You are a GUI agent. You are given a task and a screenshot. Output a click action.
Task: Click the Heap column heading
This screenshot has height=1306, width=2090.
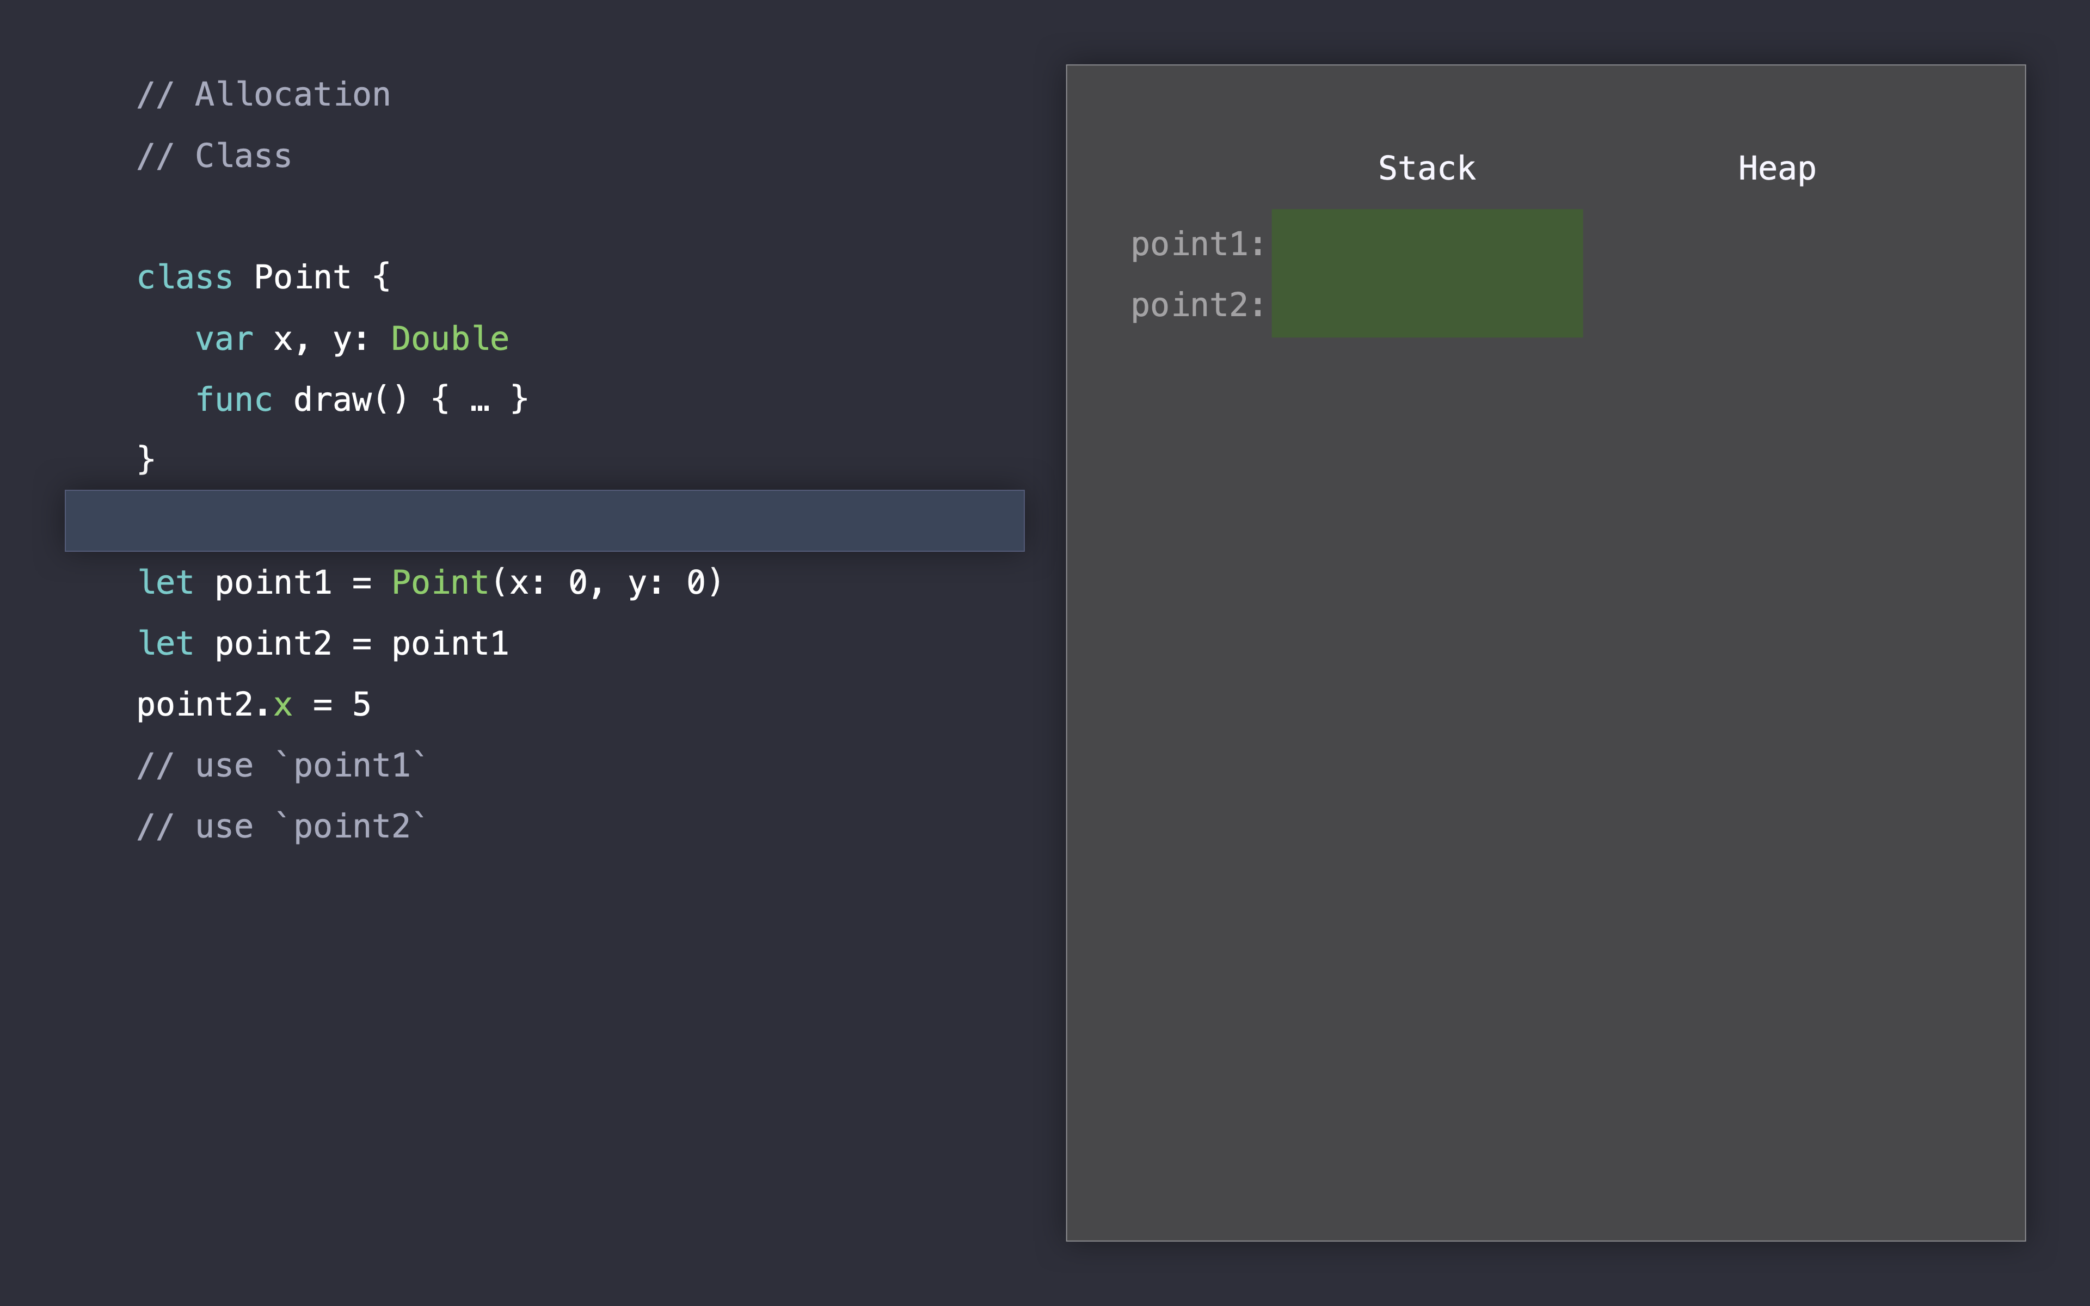[1777, 169]
